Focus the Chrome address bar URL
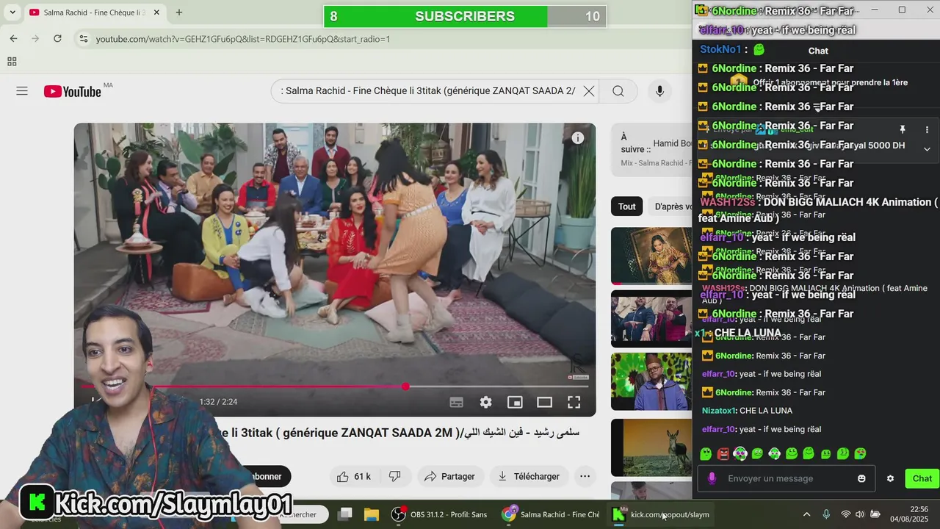The image size is (940, 529). point(242,39)
